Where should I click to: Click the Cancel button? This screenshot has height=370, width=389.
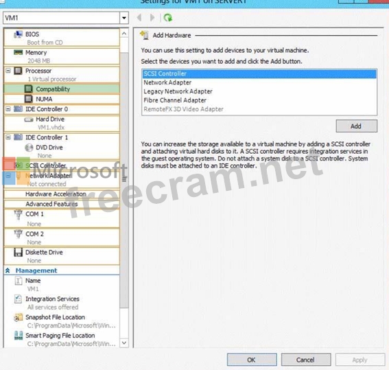pos(306,360)
